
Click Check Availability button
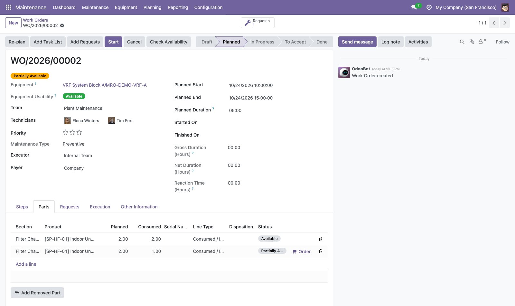point(169,42)
